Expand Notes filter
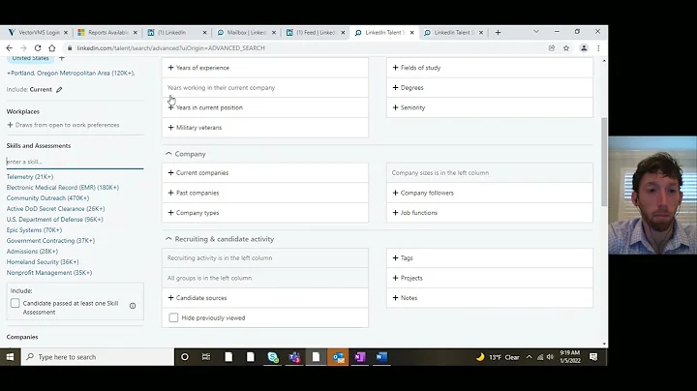 point(490,298)
